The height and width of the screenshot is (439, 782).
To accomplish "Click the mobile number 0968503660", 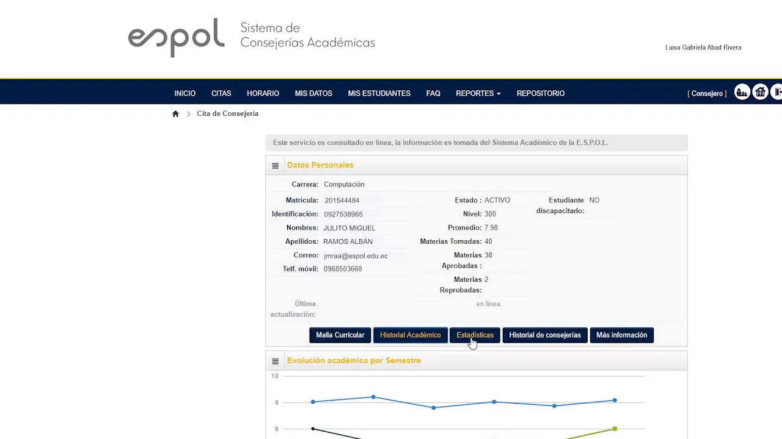I will click(343, 269).
